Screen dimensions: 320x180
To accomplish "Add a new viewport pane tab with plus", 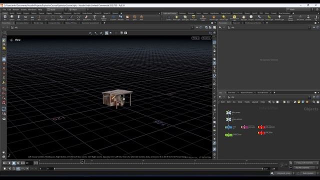I will 104,23.
